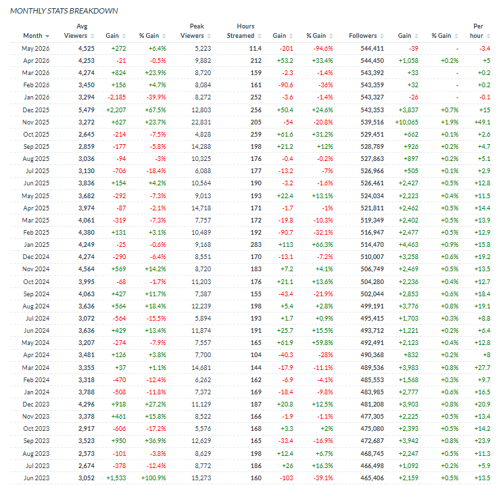The width and height of the screenshot is (503, 485).
Task: Click followers 543,353 in Dec 2025 row
Action: click(372, 110)
